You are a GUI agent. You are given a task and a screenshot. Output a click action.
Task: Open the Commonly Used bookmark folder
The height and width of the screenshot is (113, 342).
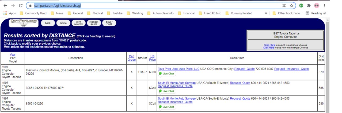pyautogui.click(x=33, y=13)
